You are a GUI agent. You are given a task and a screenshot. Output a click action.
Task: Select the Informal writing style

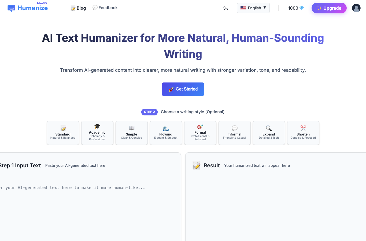click(235, 133)
